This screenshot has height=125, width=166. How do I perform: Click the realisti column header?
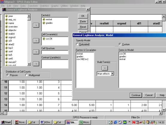(x=104, y=23)
